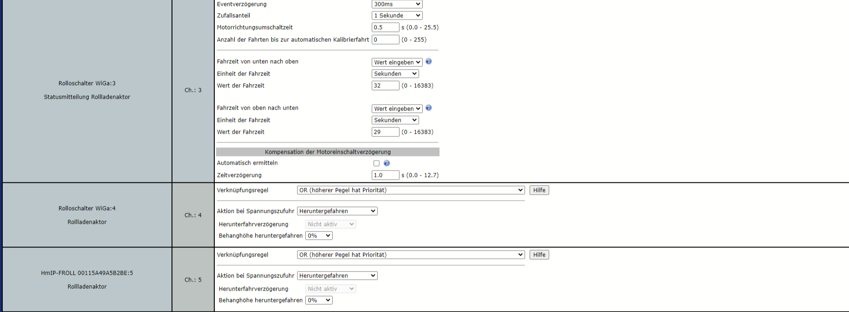Open Verknüpfungsregel dropdown for channel 5
The image size is (849, 312).
click(411, 255)
